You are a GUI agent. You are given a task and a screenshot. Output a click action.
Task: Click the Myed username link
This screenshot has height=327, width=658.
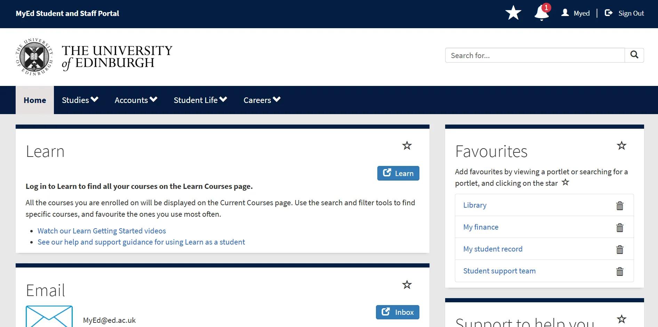coord(582,13)
